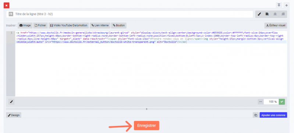Move the row to the very top
Image resolution: width=294 pixels, height=133 pixels.
point(279,5)
